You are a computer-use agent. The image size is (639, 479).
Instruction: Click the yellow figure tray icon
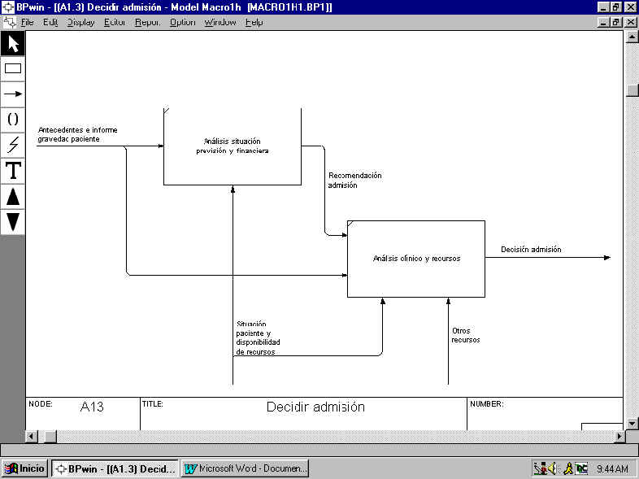click(x=567, y=468)
